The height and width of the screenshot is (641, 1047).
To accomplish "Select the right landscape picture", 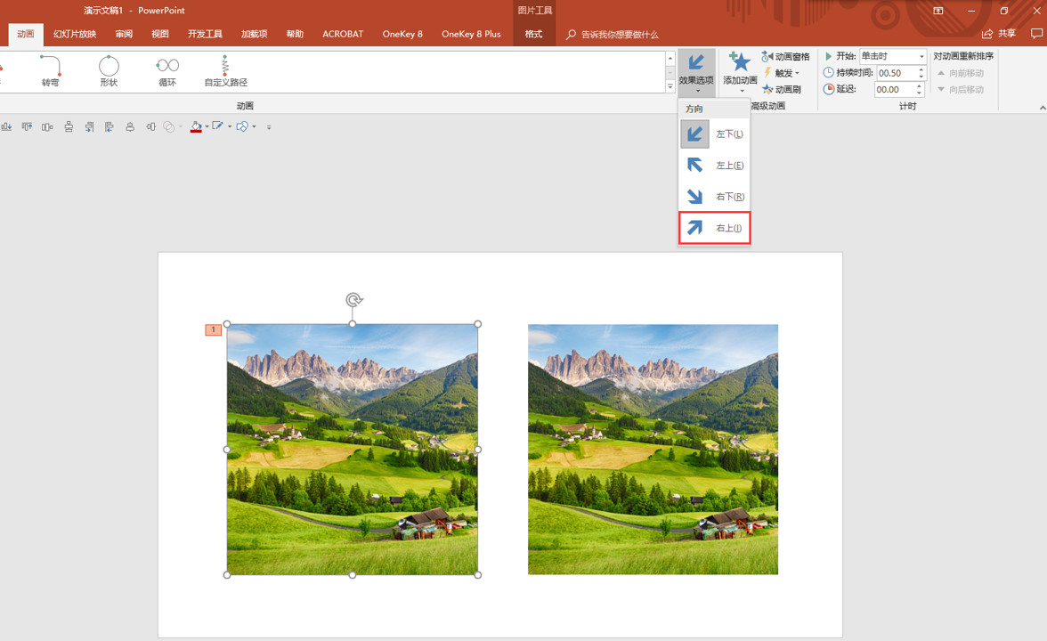I will click(x=653, y=450).
